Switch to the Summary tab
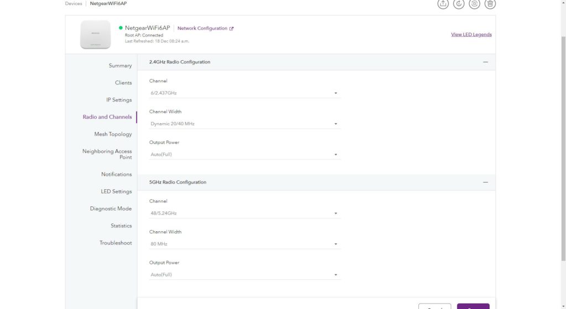Viewport: 566px width, 309px height. 120,66
